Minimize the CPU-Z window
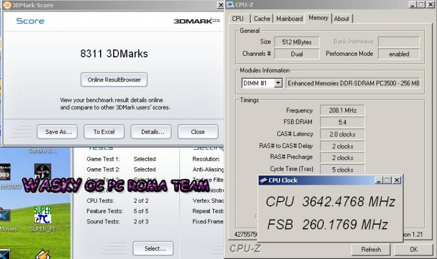The image size is (437, 259). pyautogui.click(x=412, y=5)
